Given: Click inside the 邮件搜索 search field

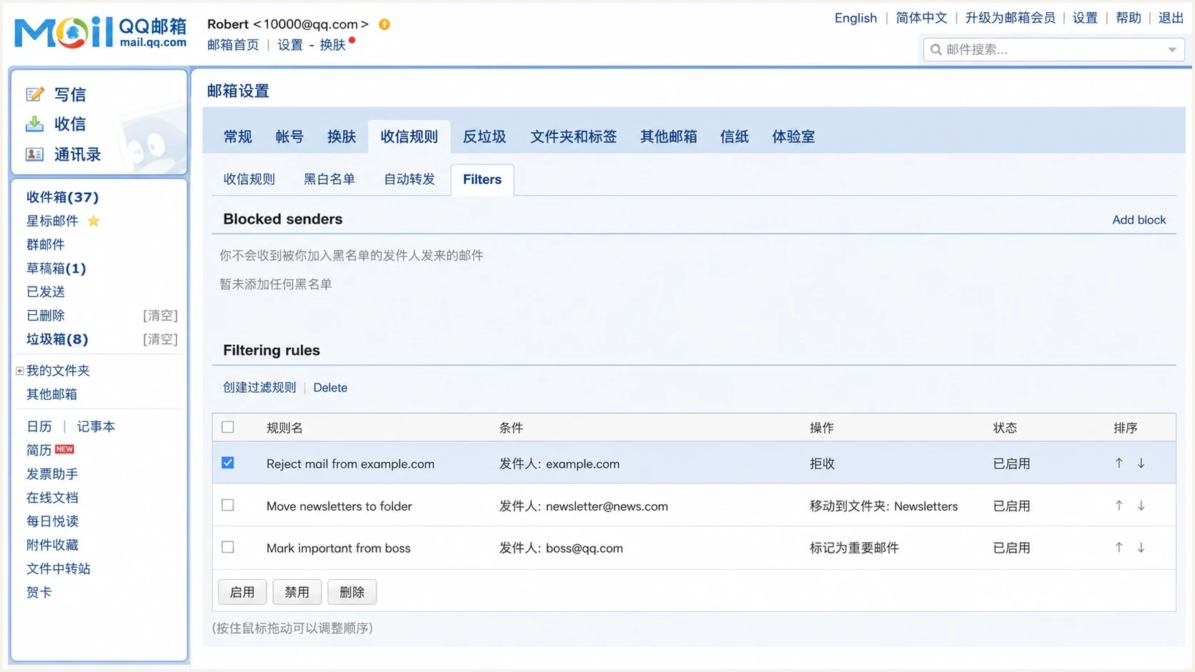Looking at the screenshot, I should tap(1053, 49).
